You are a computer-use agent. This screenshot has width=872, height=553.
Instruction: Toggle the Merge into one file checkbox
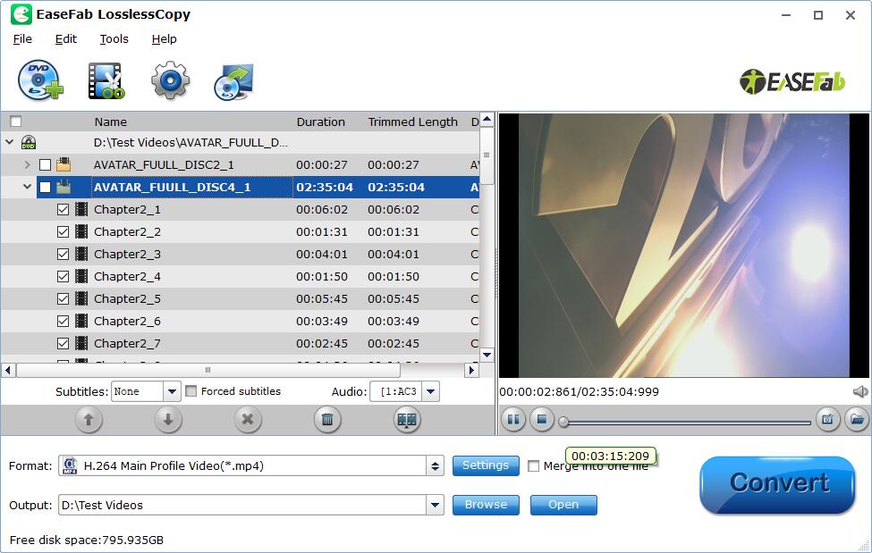click(533, 465)
